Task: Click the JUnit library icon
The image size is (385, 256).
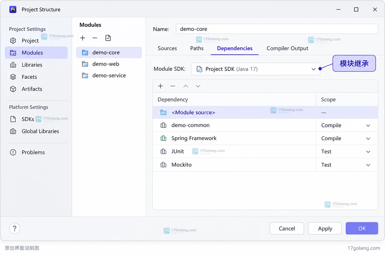Action: [163, 151]
